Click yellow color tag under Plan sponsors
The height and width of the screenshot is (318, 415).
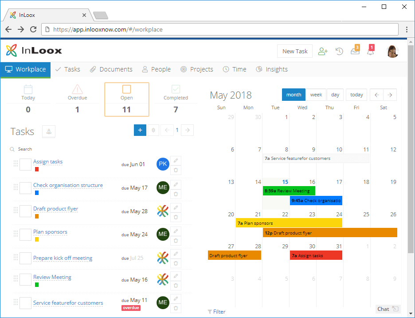click(x=37, y=239)
